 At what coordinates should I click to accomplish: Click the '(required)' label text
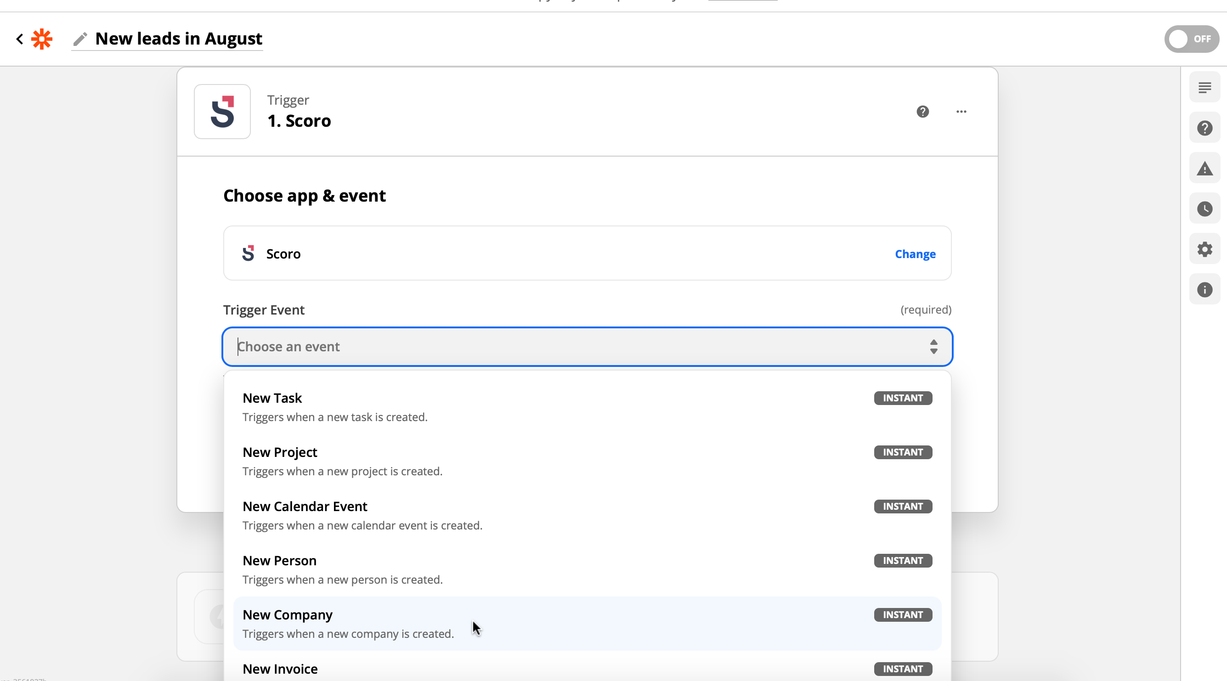tap(926, 310)
